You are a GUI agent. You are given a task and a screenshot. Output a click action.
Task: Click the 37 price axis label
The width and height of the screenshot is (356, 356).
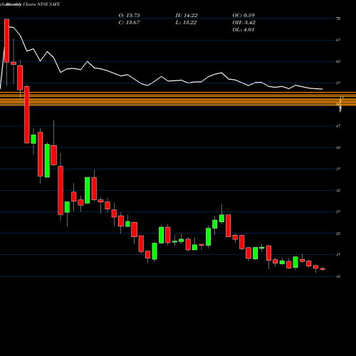coord(338,169)
